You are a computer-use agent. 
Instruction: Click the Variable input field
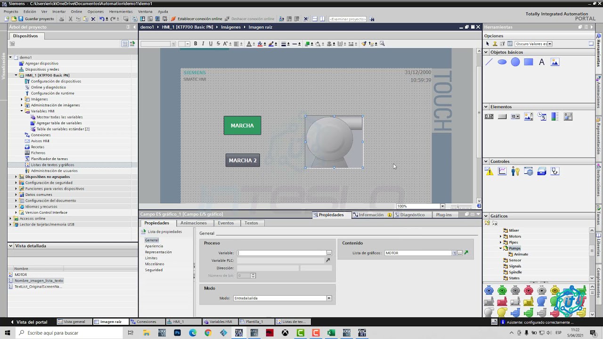282,253
